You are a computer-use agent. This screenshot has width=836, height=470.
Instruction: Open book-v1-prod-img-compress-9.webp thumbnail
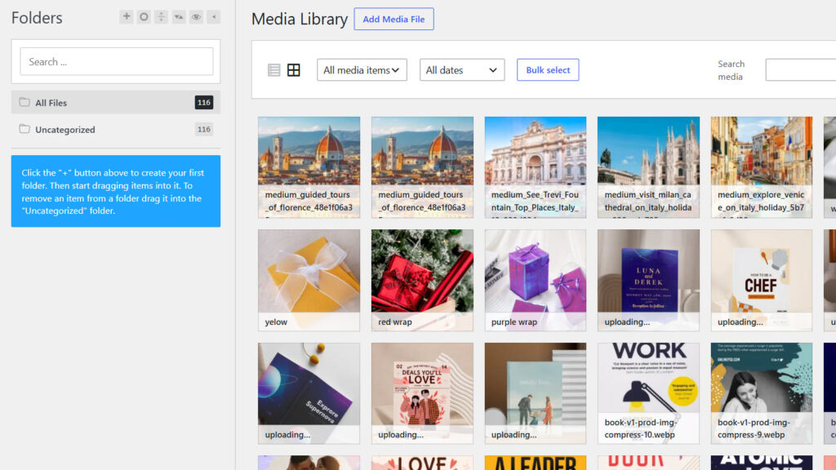click(x=762, y=393)
